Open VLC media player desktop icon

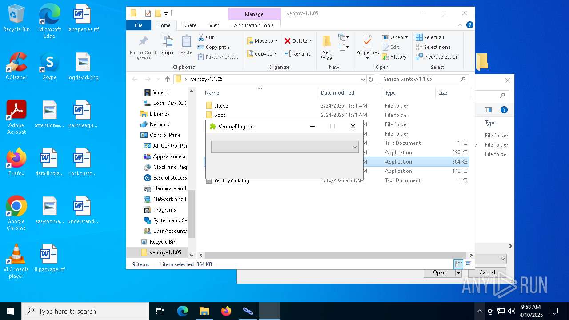click(x=16, y=261)
